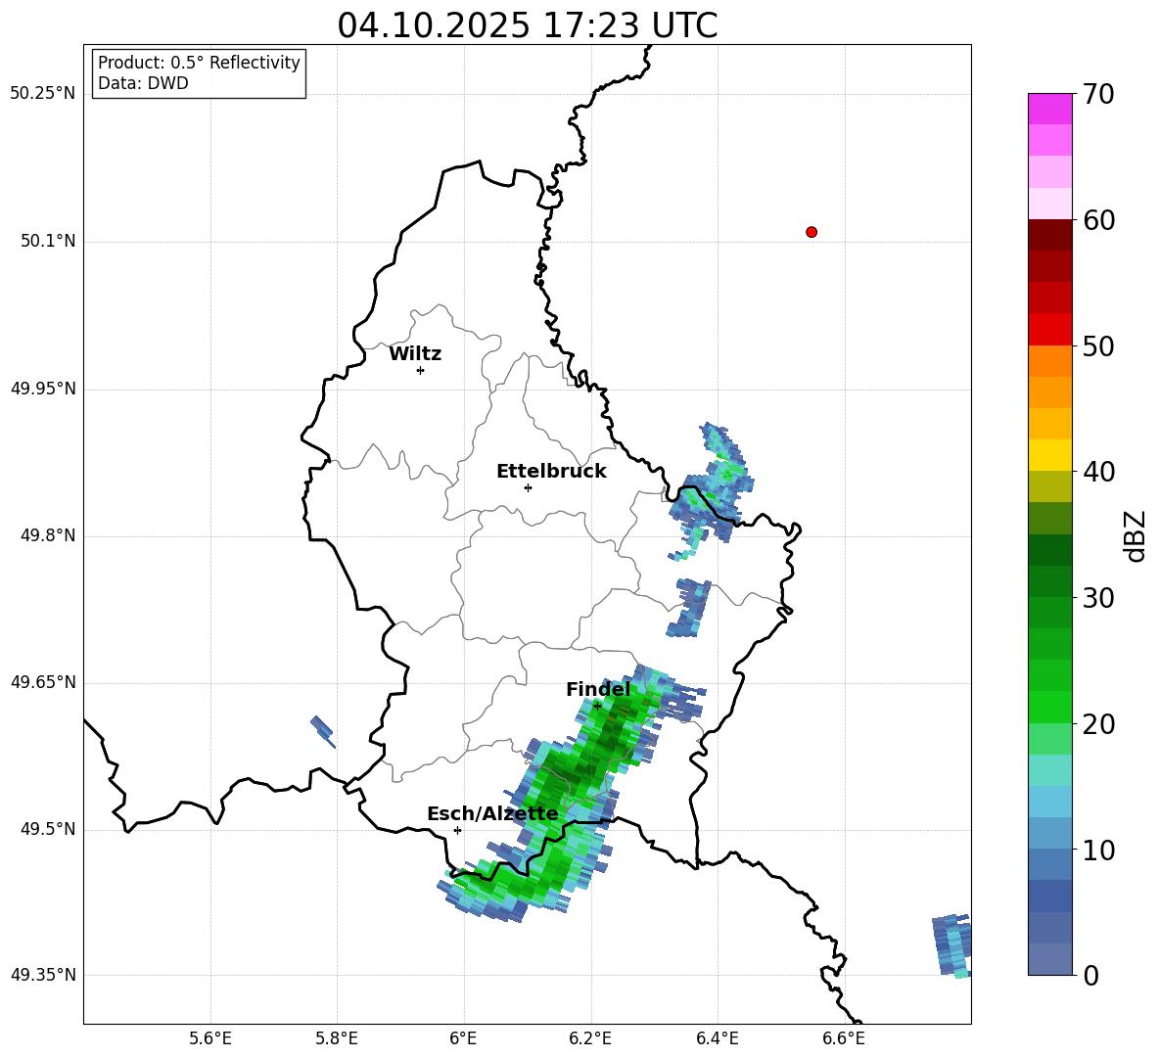Click the magenta colorbar segment below 70

click(1049, 109)
